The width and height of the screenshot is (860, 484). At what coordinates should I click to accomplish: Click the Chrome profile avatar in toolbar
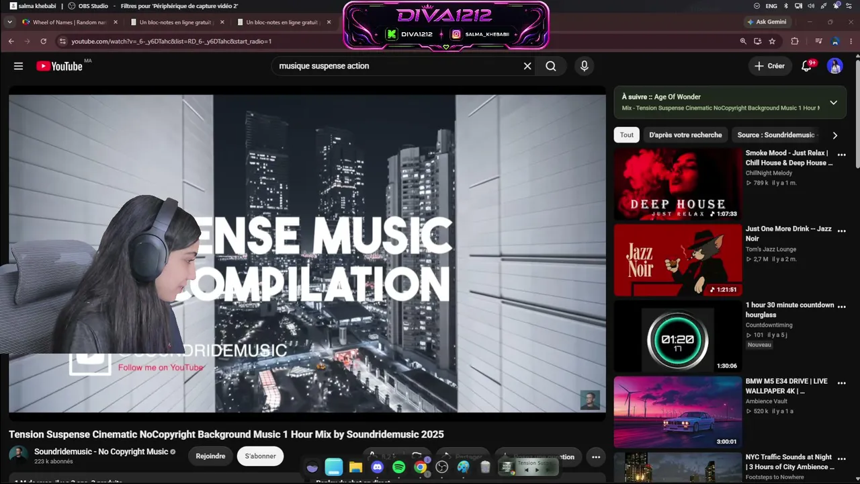pyautogui.click(x=835, y=41)
